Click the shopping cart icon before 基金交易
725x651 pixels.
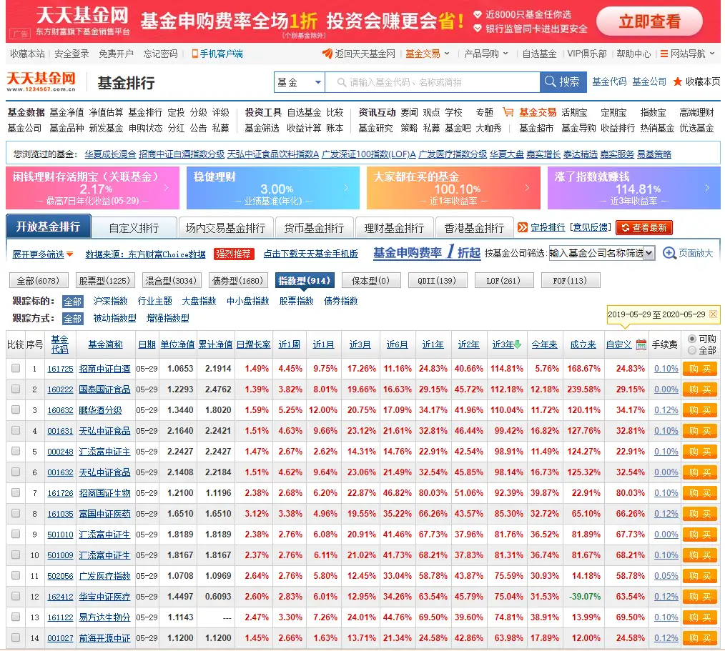(508, 111)
